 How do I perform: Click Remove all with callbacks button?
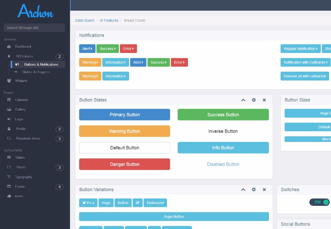click(305, 76)
